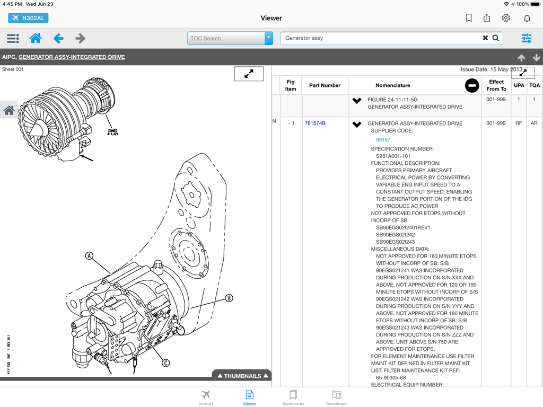Open the TOC Search dropdown
Viewport: 543px width, 407px height.
pyautogui.click(x=269, y=38)
